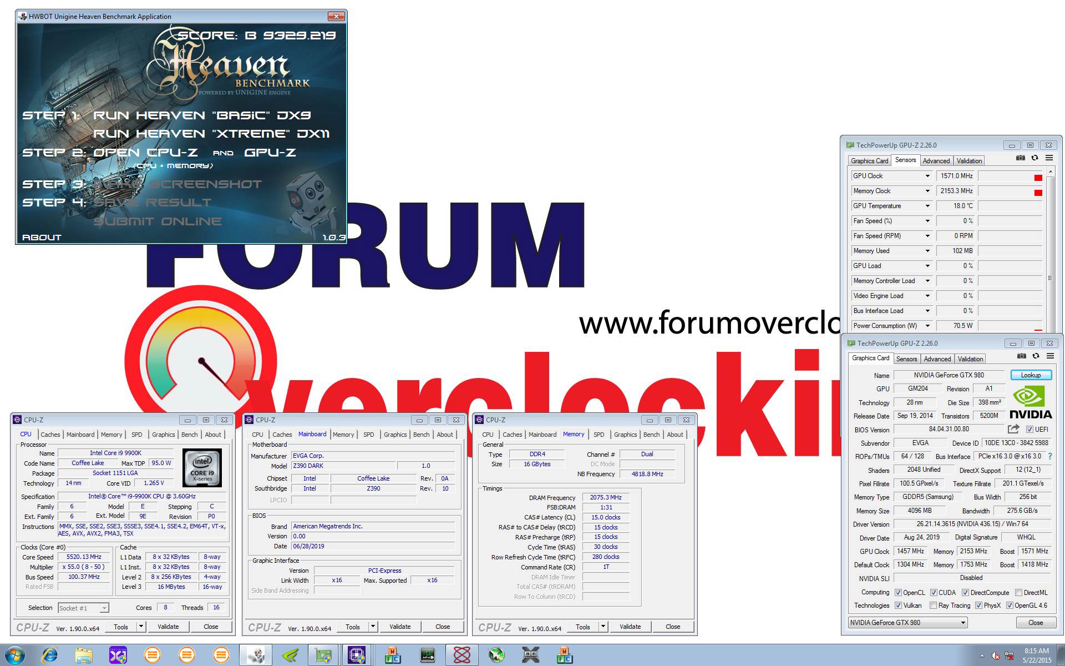1065x666 pixels.
Task: Click the OC Precision icon on the taskbar
Action: (530, 655)
